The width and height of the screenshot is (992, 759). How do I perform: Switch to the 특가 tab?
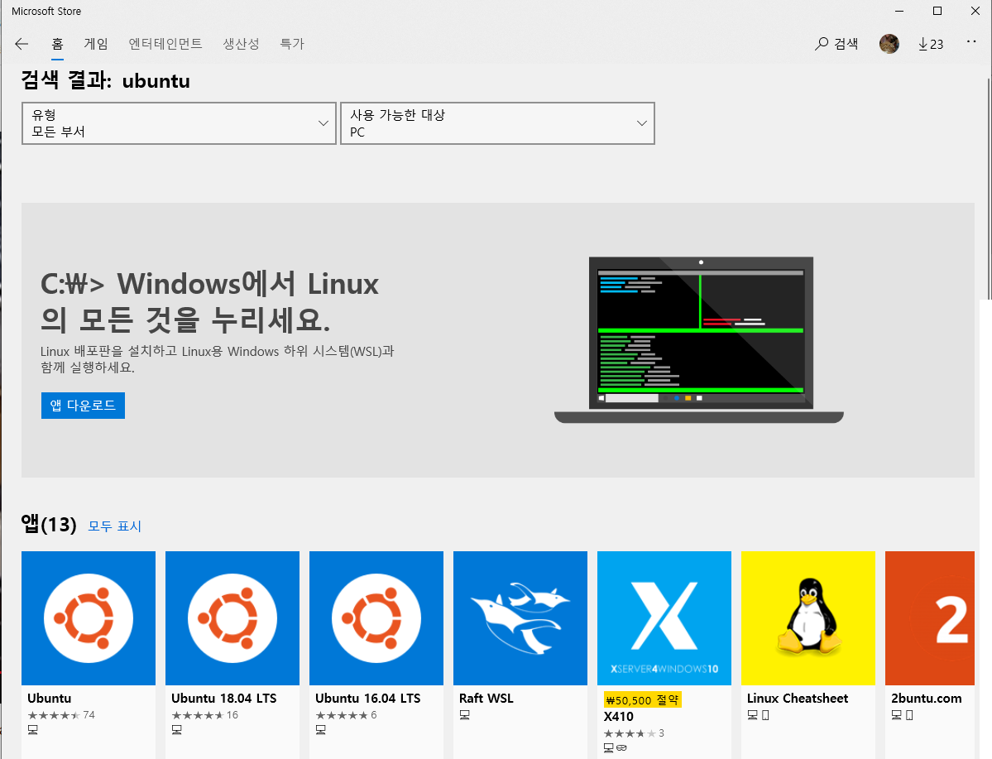(292, 44)
